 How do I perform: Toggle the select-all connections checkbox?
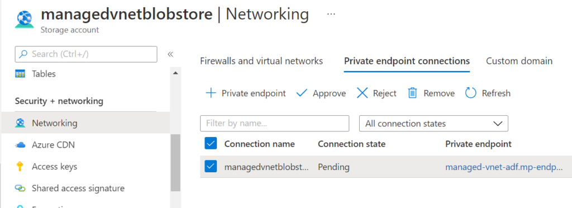coord(211,144)
